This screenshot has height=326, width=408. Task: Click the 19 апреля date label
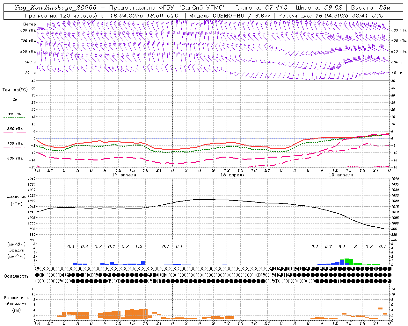(341, 175)
